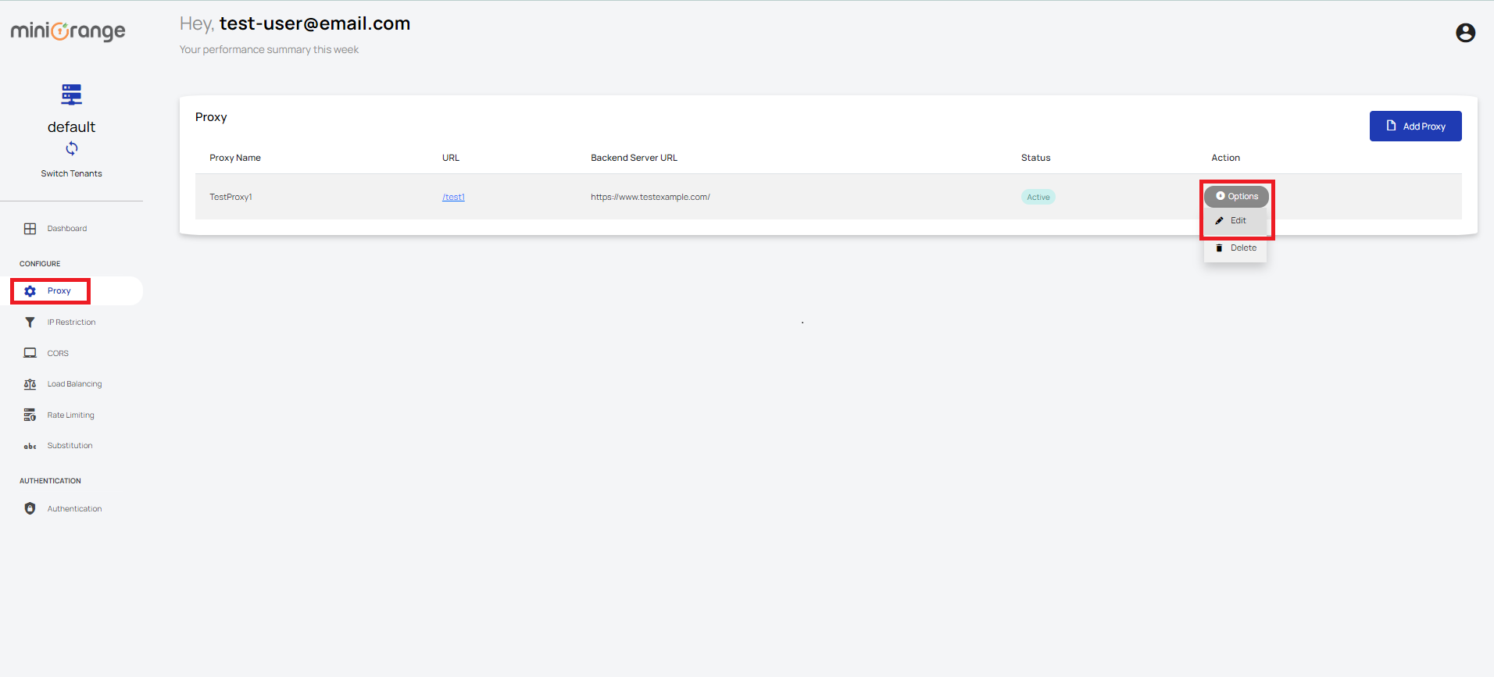Image resolution: width=1494 pixels, height=677 pixels.
Task: Click the Authentication shield icon
Action: 30,508
